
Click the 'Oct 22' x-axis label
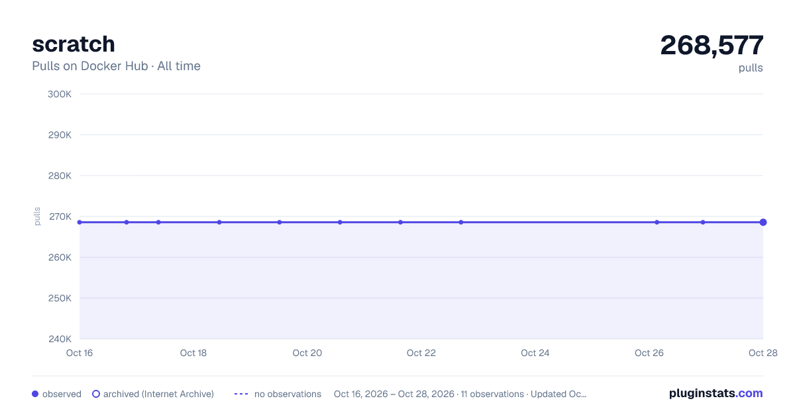coord(421,353)
